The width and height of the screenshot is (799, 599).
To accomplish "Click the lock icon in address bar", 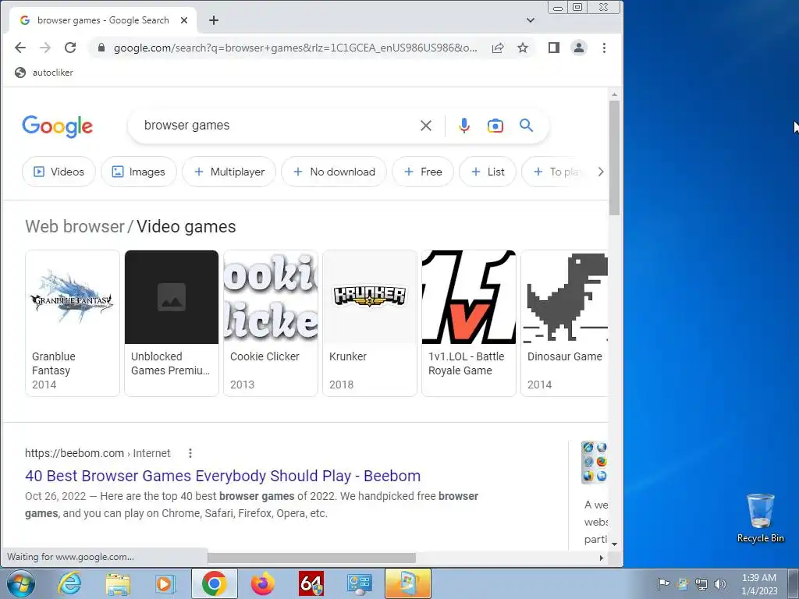I will tap(101, 48).
